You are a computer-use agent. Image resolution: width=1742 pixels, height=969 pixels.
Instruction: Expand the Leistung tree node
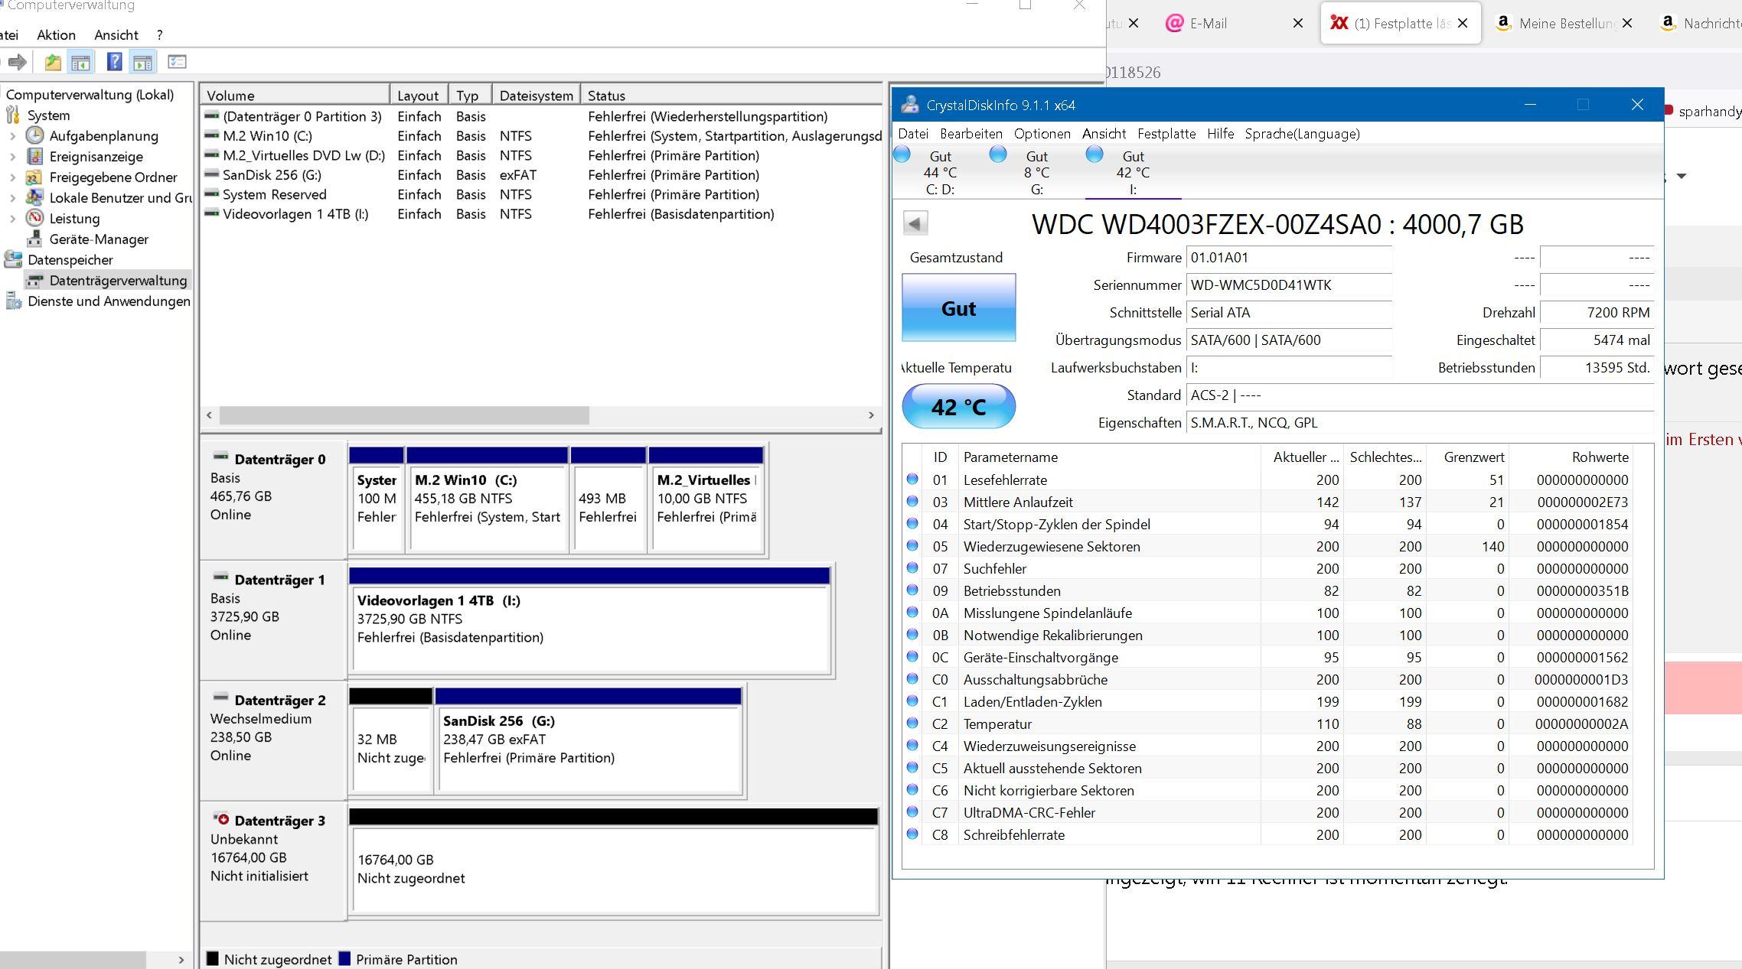[12, 219]
